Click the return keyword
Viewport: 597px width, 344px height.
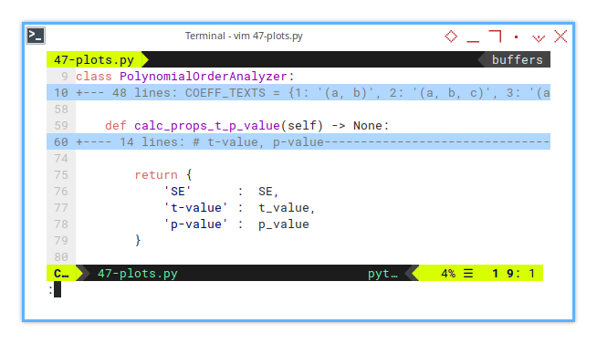[156, 174]
